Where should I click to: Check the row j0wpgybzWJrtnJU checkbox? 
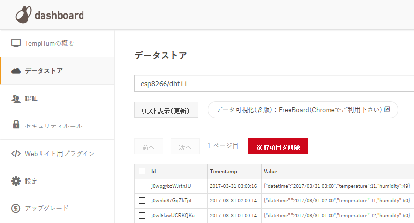142,186
